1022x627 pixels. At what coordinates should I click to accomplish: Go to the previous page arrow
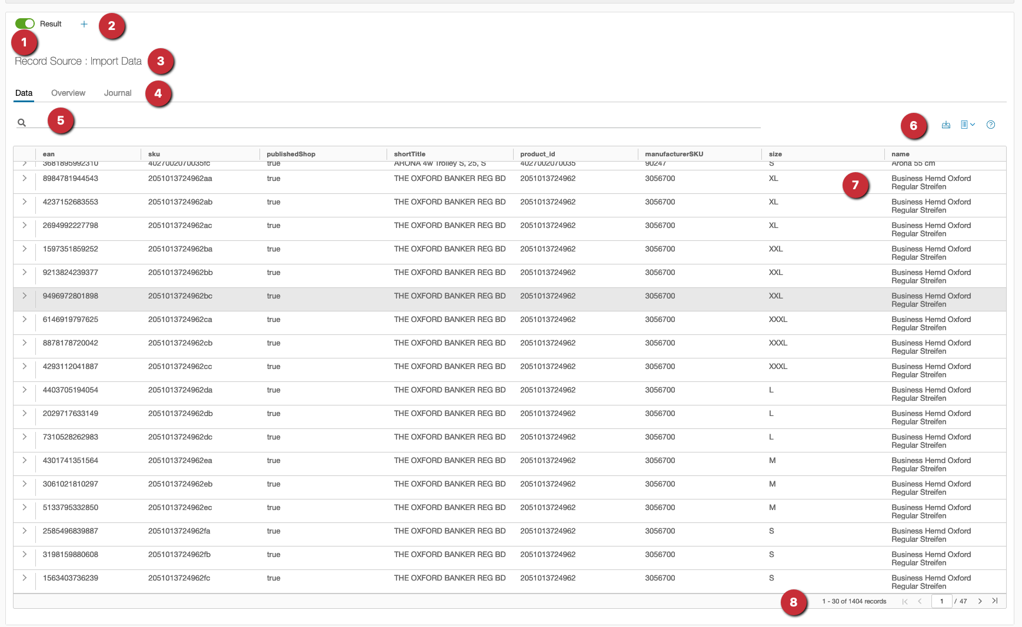tap(920, 601)
